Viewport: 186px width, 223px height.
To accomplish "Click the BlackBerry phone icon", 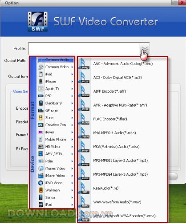I will [40, 103].
